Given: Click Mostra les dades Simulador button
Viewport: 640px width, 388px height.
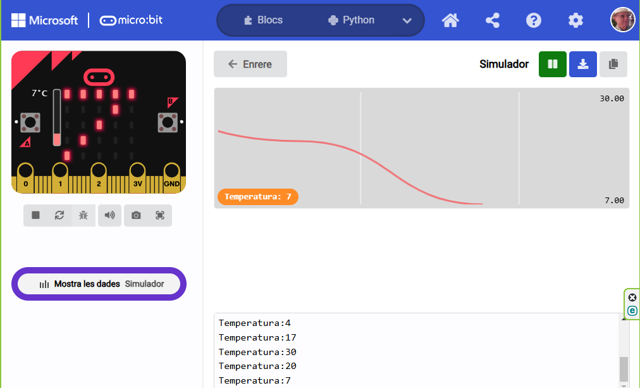Looking at the screenshot, I should click(x=99, y=284).
